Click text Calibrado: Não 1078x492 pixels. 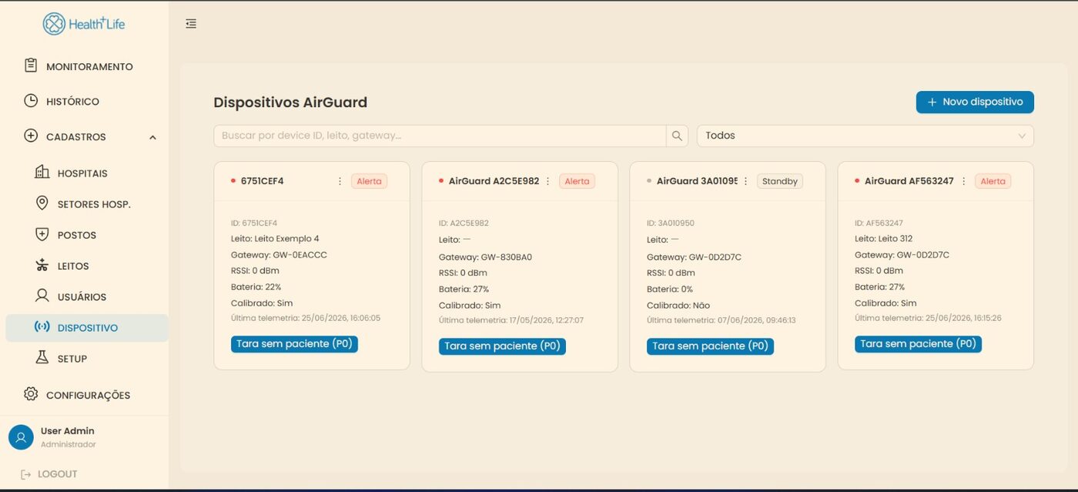677,306
